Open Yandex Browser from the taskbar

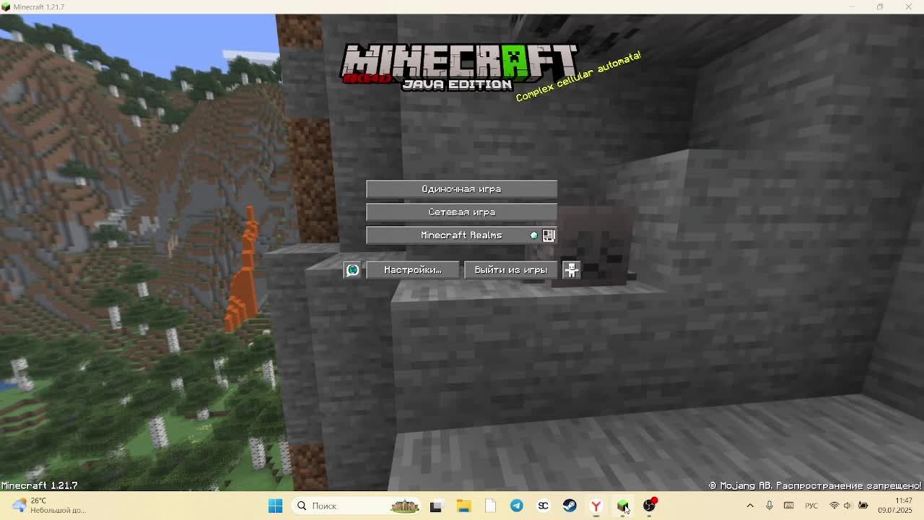596,506
